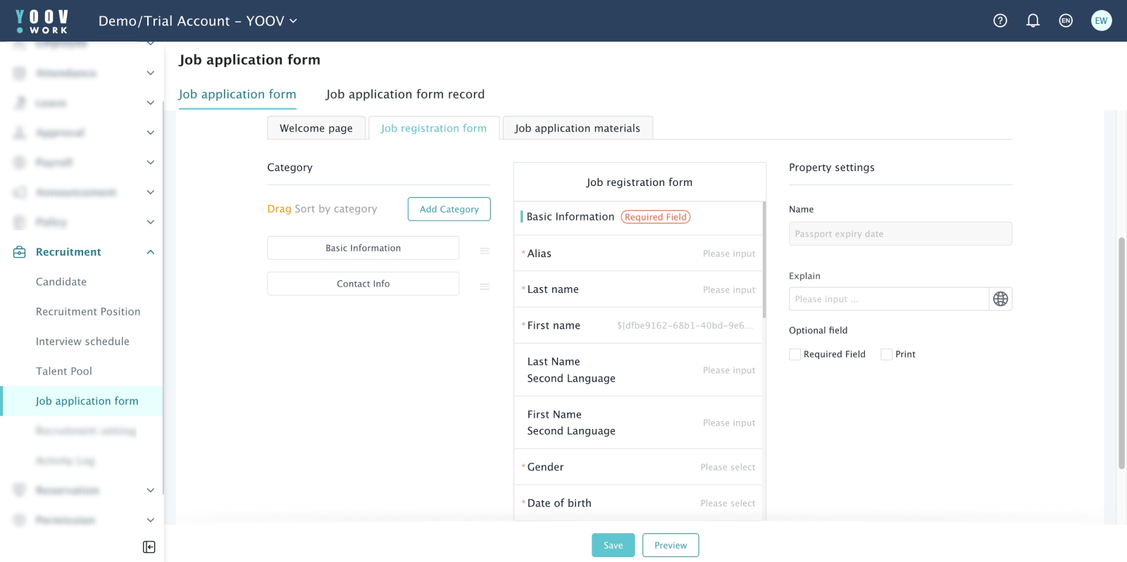Switch language with the EN globe icon
The height and width of the screenshot is (562, 1127).
pos(1066,20)
